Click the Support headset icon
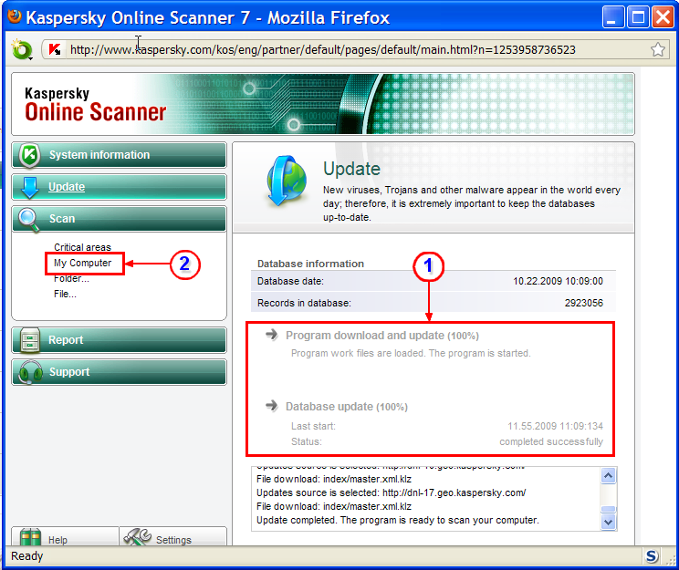 [x=30, y=372]
